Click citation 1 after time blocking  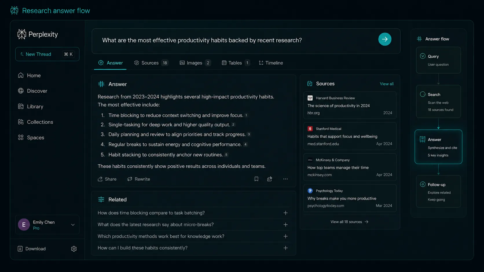pyautogui.click(x=246, y=115)
